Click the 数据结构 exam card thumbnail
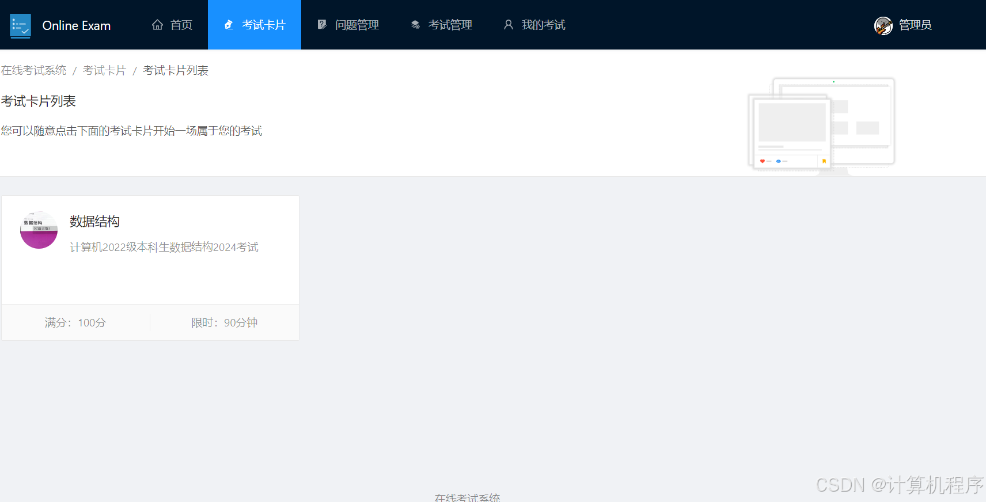This screenshot has height=502, width=986. (39, 230)
